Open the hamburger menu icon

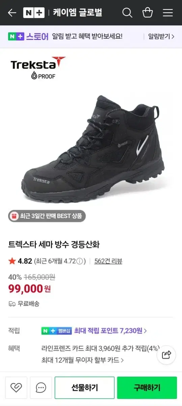(x=168, y=13)
